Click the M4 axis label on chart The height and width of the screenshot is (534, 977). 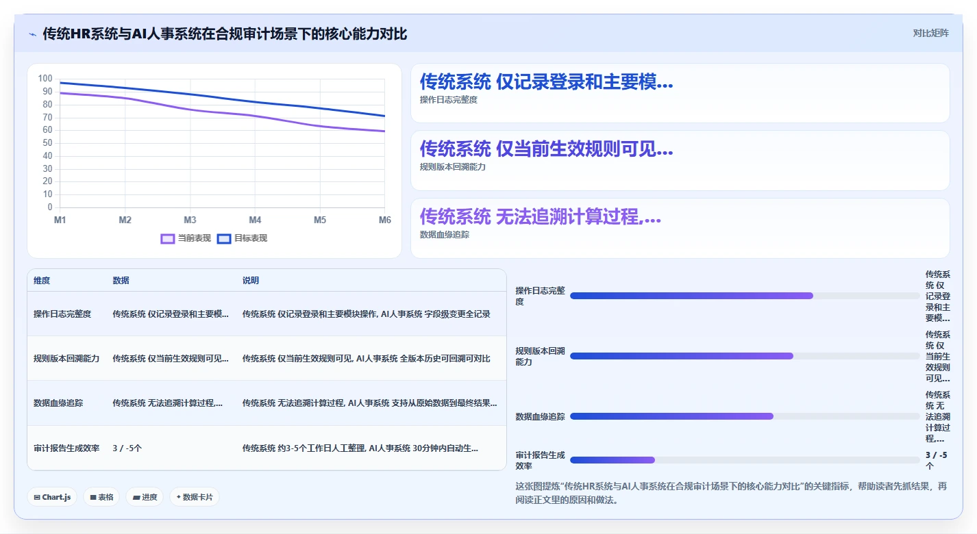(255, 220)
